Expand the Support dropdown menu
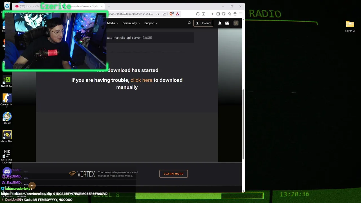 point(151,23)
